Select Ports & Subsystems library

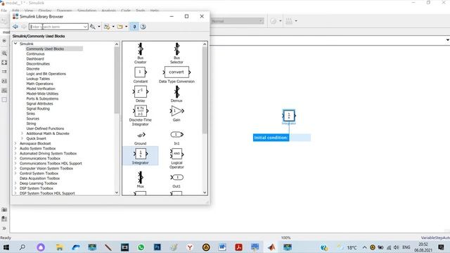coord(42,98)
